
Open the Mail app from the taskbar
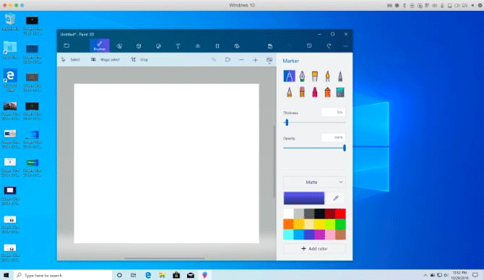coord(191,275)
